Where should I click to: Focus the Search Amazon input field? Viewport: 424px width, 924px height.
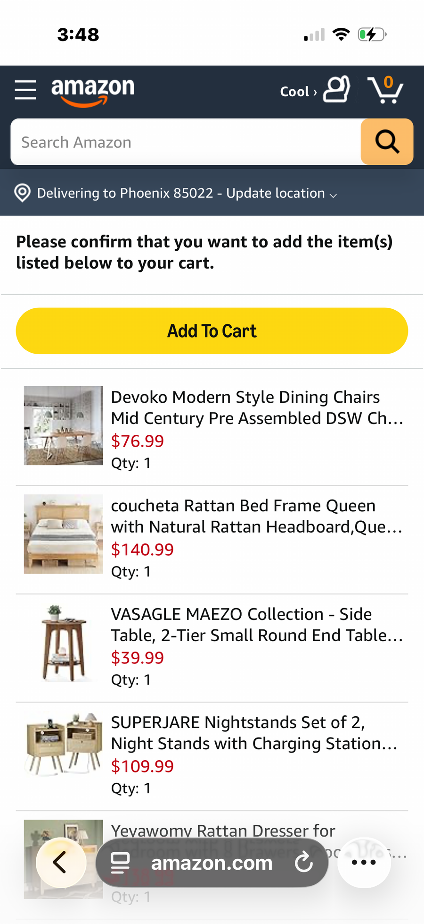click(x=186, y=142)
